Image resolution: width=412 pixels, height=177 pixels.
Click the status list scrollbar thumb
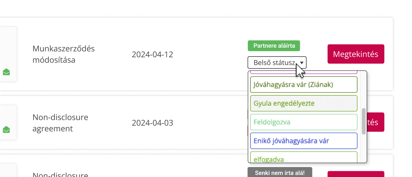tap(364, 121)
